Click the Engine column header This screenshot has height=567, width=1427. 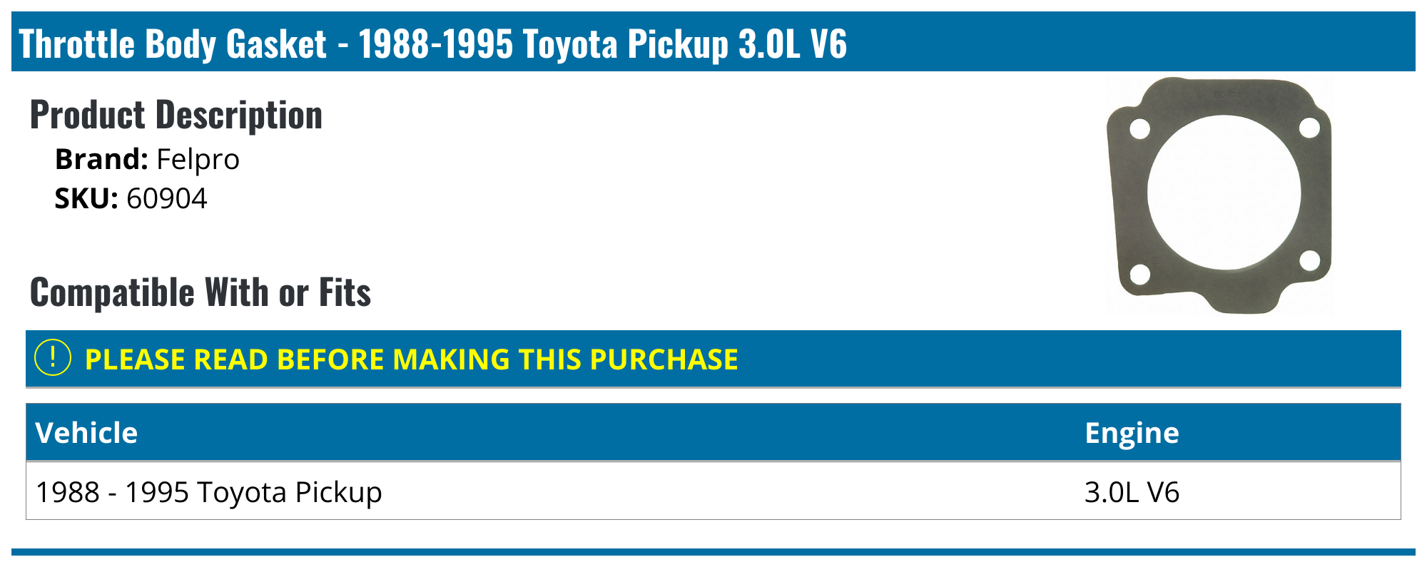[x=1132, y=433]
